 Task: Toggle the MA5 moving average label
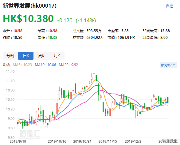pyautogui.click(x=22, y=65)
